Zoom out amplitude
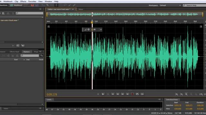The image size is (206, 115). pos(182,94)
